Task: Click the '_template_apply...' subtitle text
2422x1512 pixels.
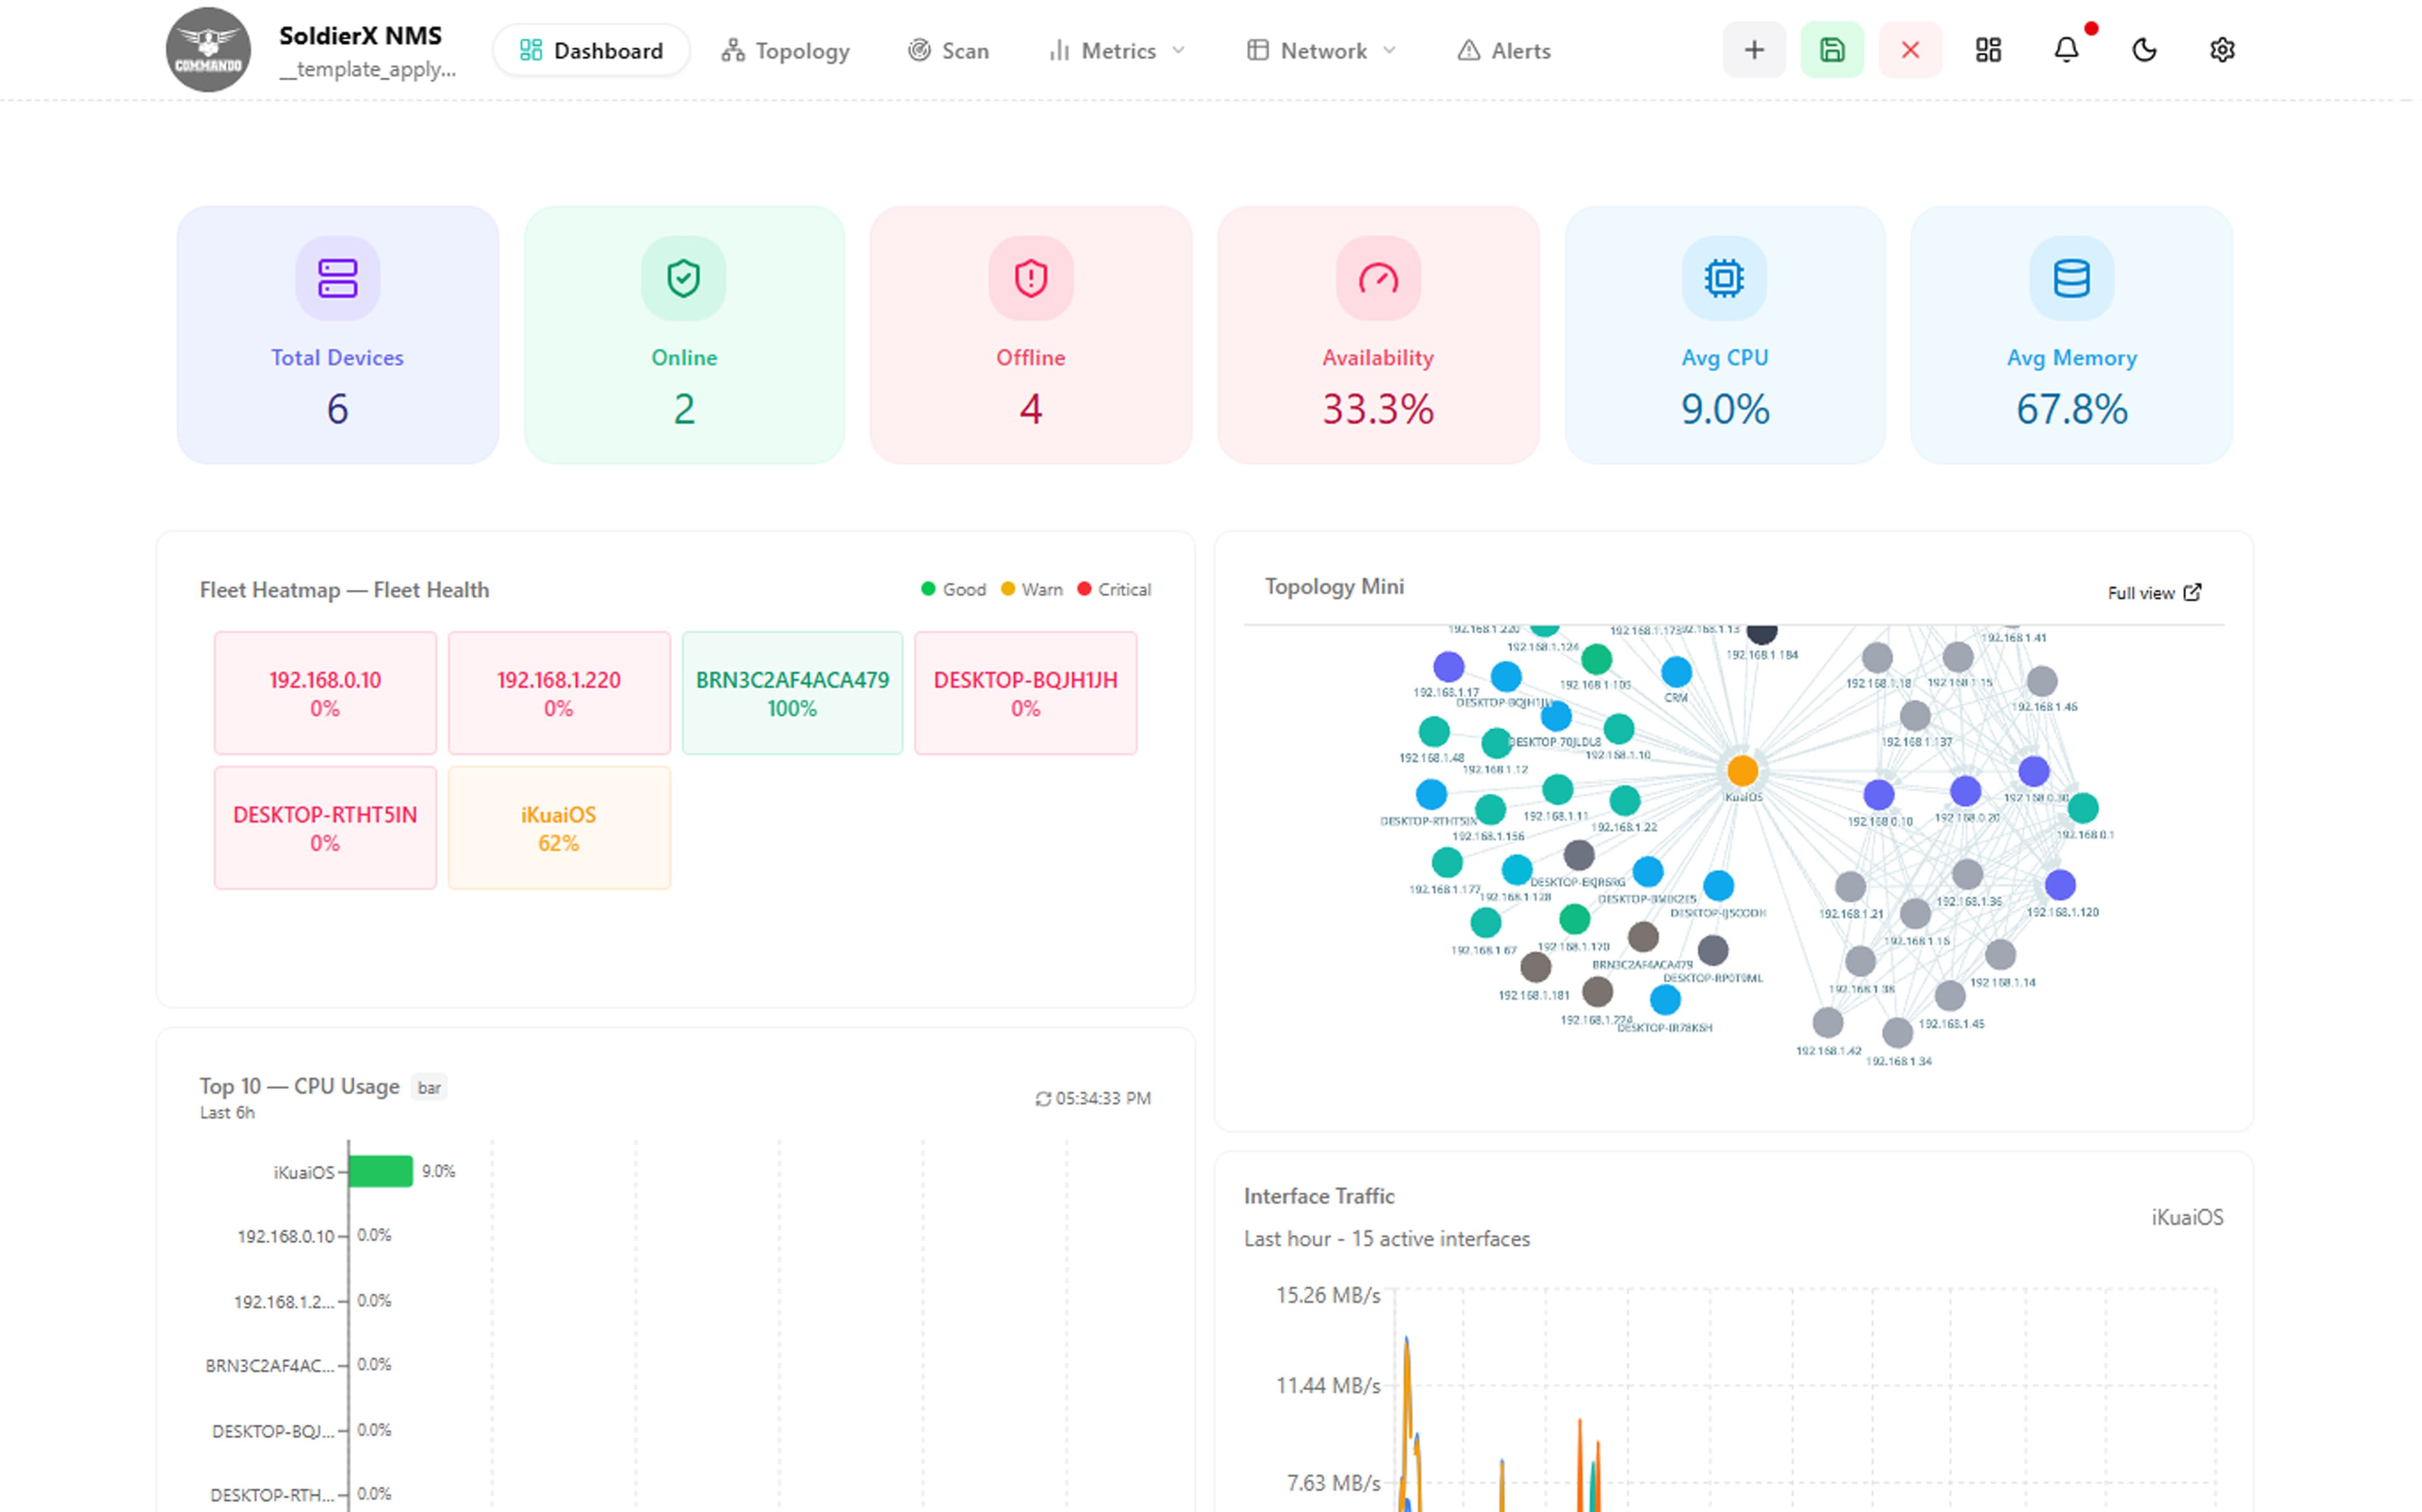Action: 368,69
